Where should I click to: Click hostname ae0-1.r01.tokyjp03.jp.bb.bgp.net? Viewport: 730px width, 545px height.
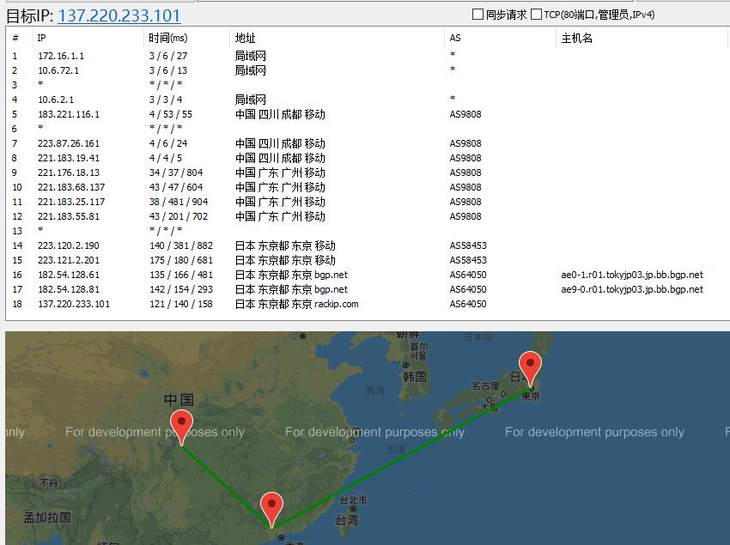pyautogui.click(x=632, y=275)
